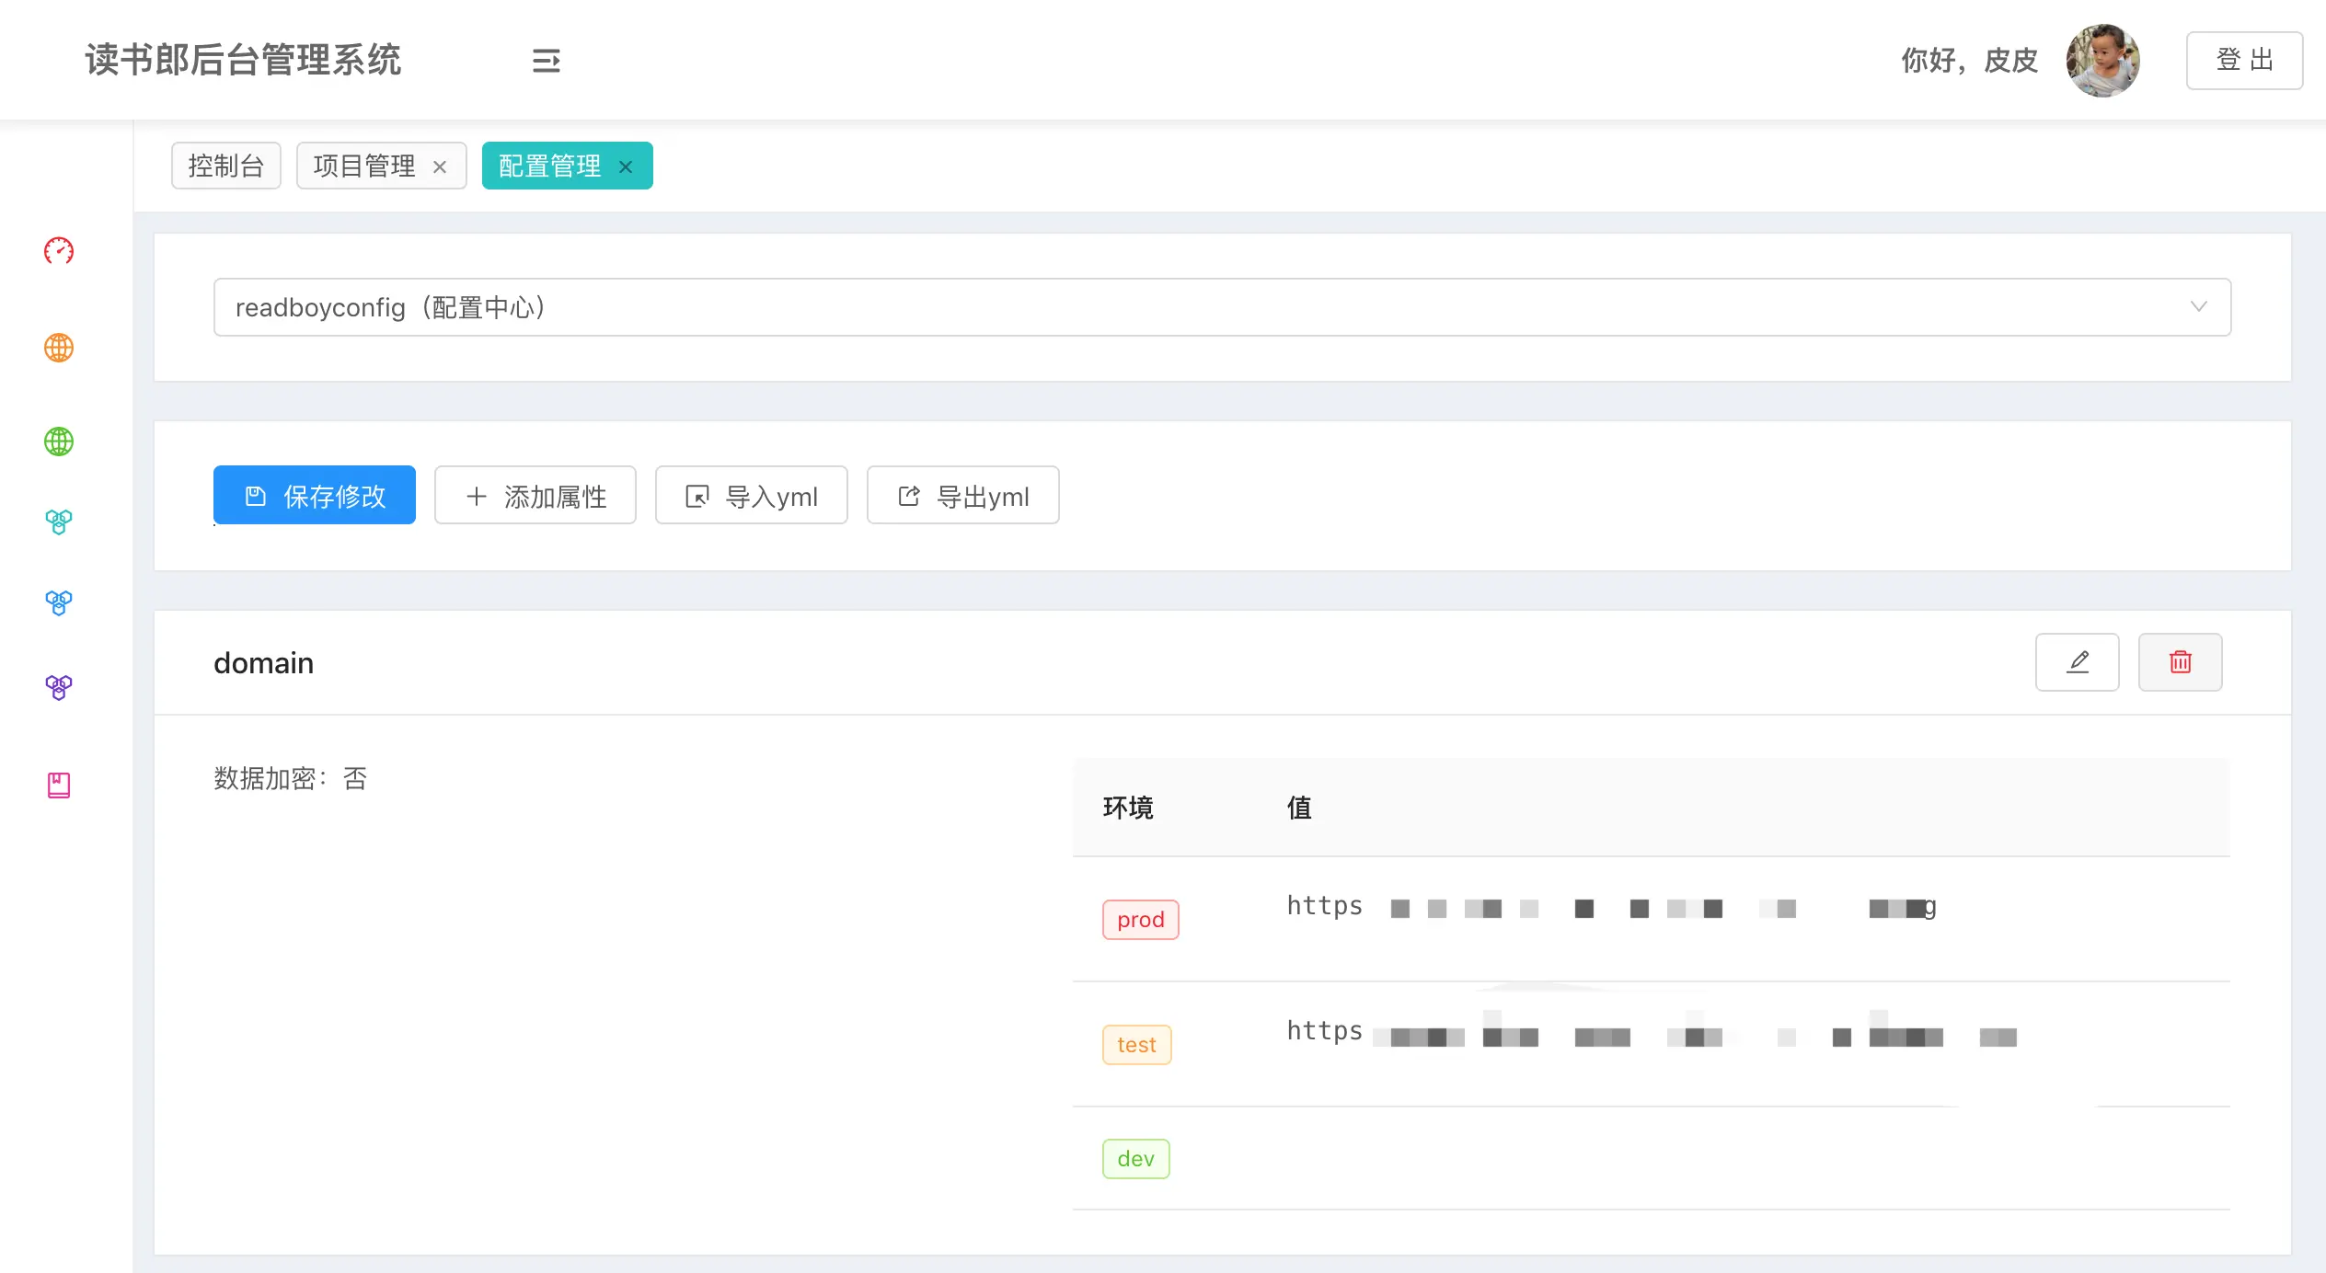This screenshot has width=2326, height=1273.
Task: Switch to the 项目管理 tab
Action: [x=364, y=166]
